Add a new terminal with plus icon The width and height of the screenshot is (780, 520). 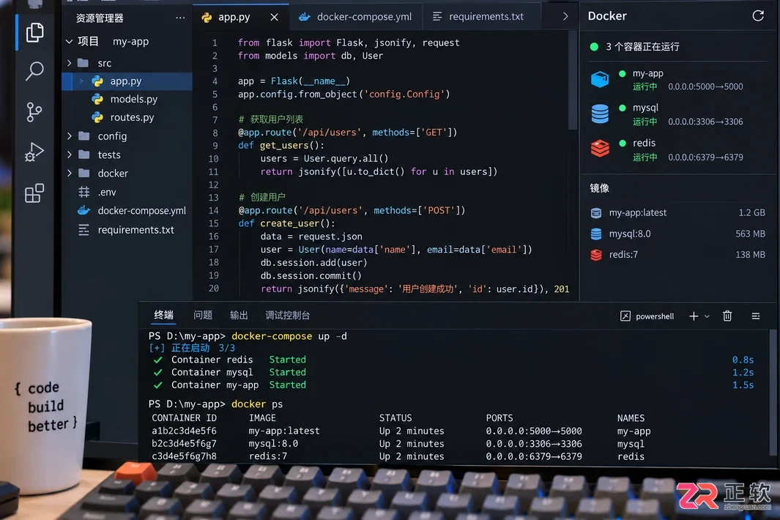pyautogui.click(x=694, y=316)
